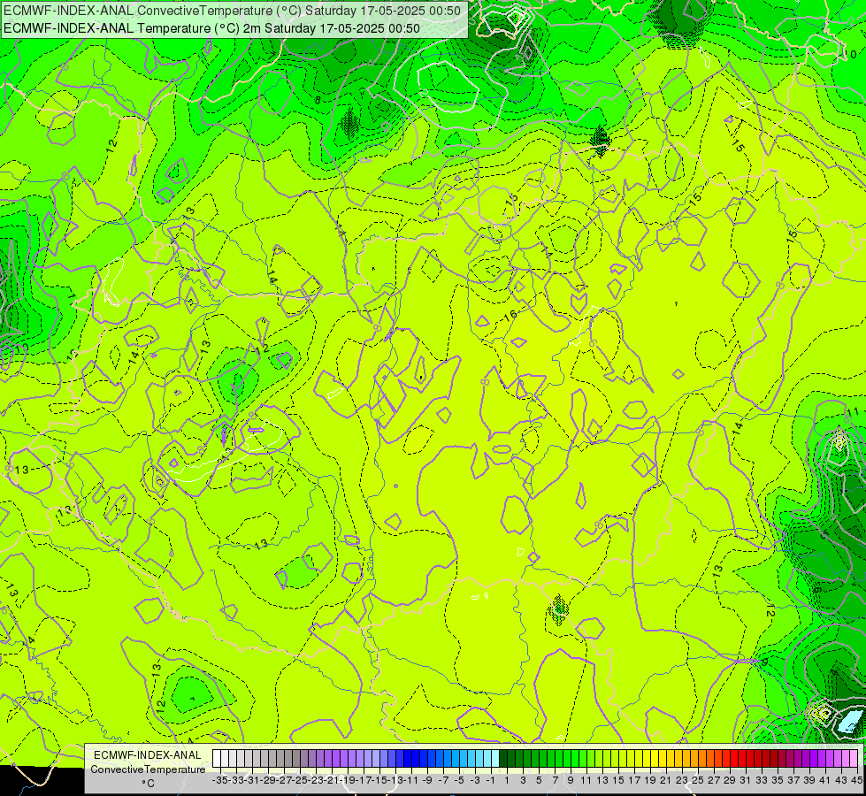The image size is (866, 796).
Task: Click legend value 25
Action: pyautogui.click(x=698, y=780)
